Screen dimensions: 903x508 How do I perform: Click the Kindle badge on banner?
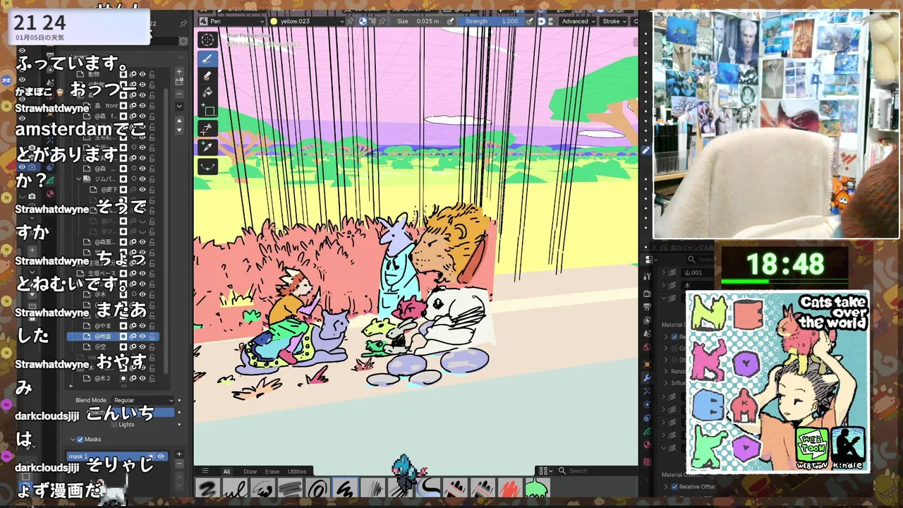[x=847, y=447]
